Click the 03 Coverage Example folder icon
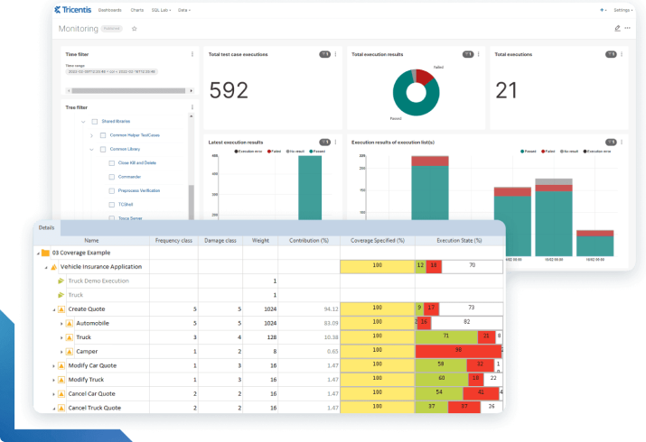 [x=45, y=253]
